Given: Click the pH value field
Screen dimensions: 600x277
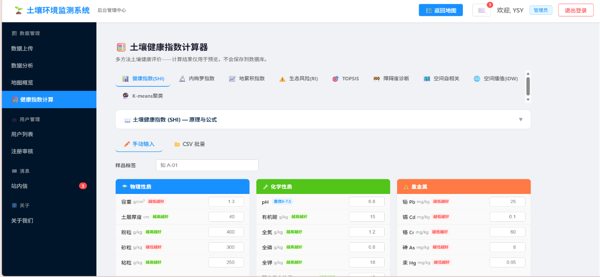Looking at the screenshot, I should coord(367,202).
